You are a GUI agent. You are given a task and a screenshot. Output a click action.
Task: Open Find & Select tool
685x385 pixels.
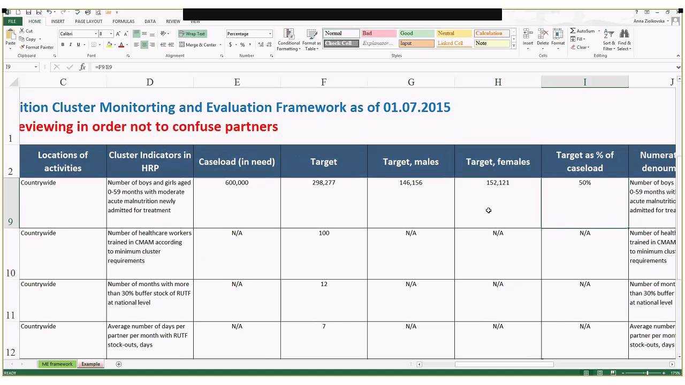click(x=624, y=35)
